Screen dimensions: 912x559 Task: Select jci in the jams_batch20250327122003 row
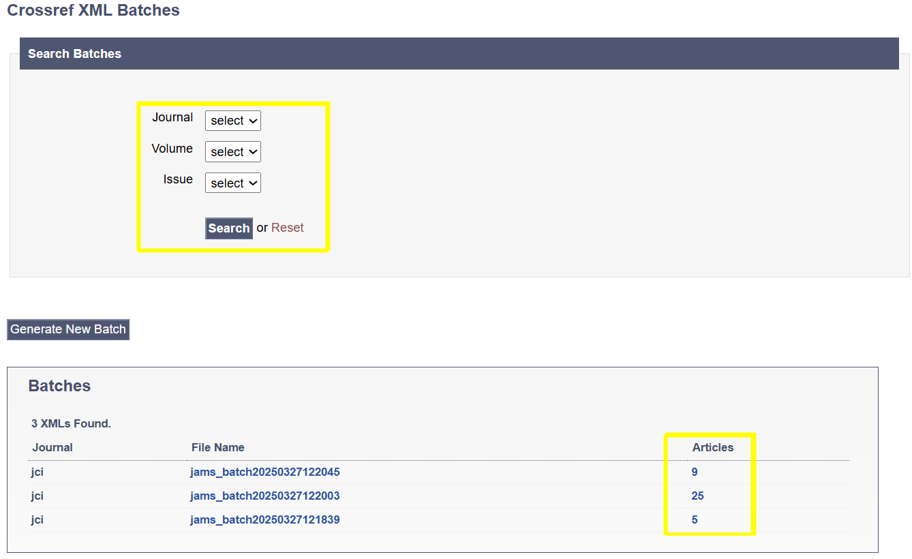click(37, 496)
